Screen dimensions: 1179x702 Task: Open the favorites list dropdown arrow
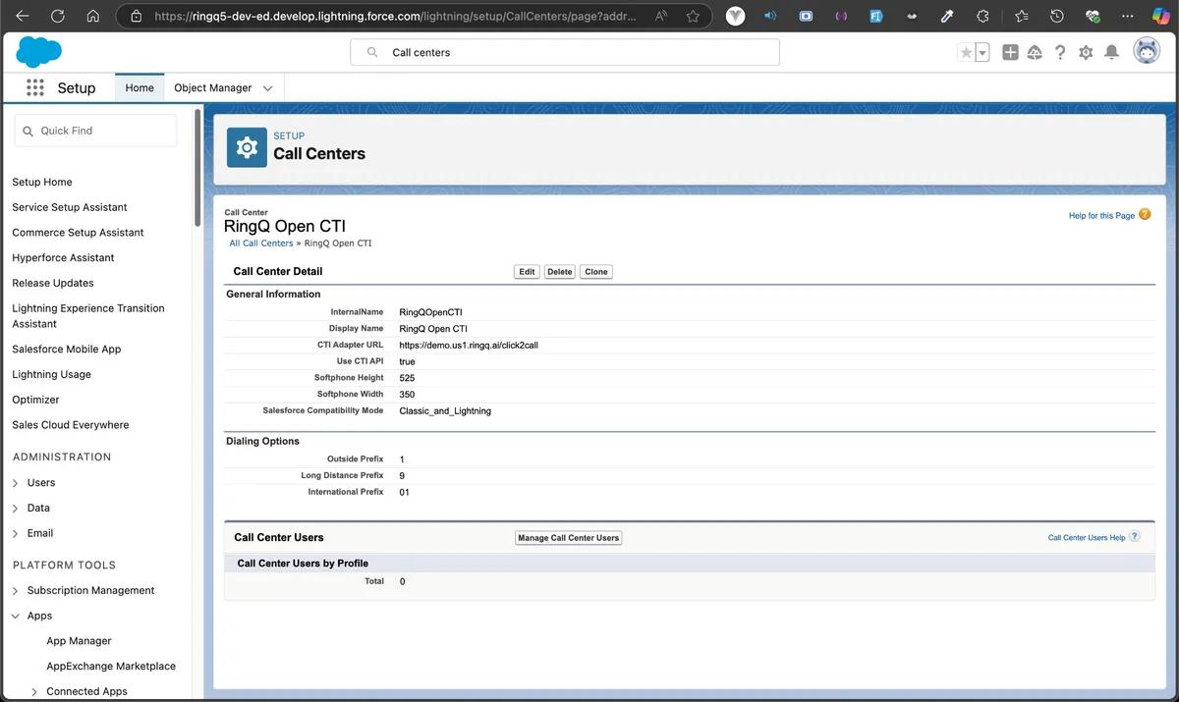point(982,53)
